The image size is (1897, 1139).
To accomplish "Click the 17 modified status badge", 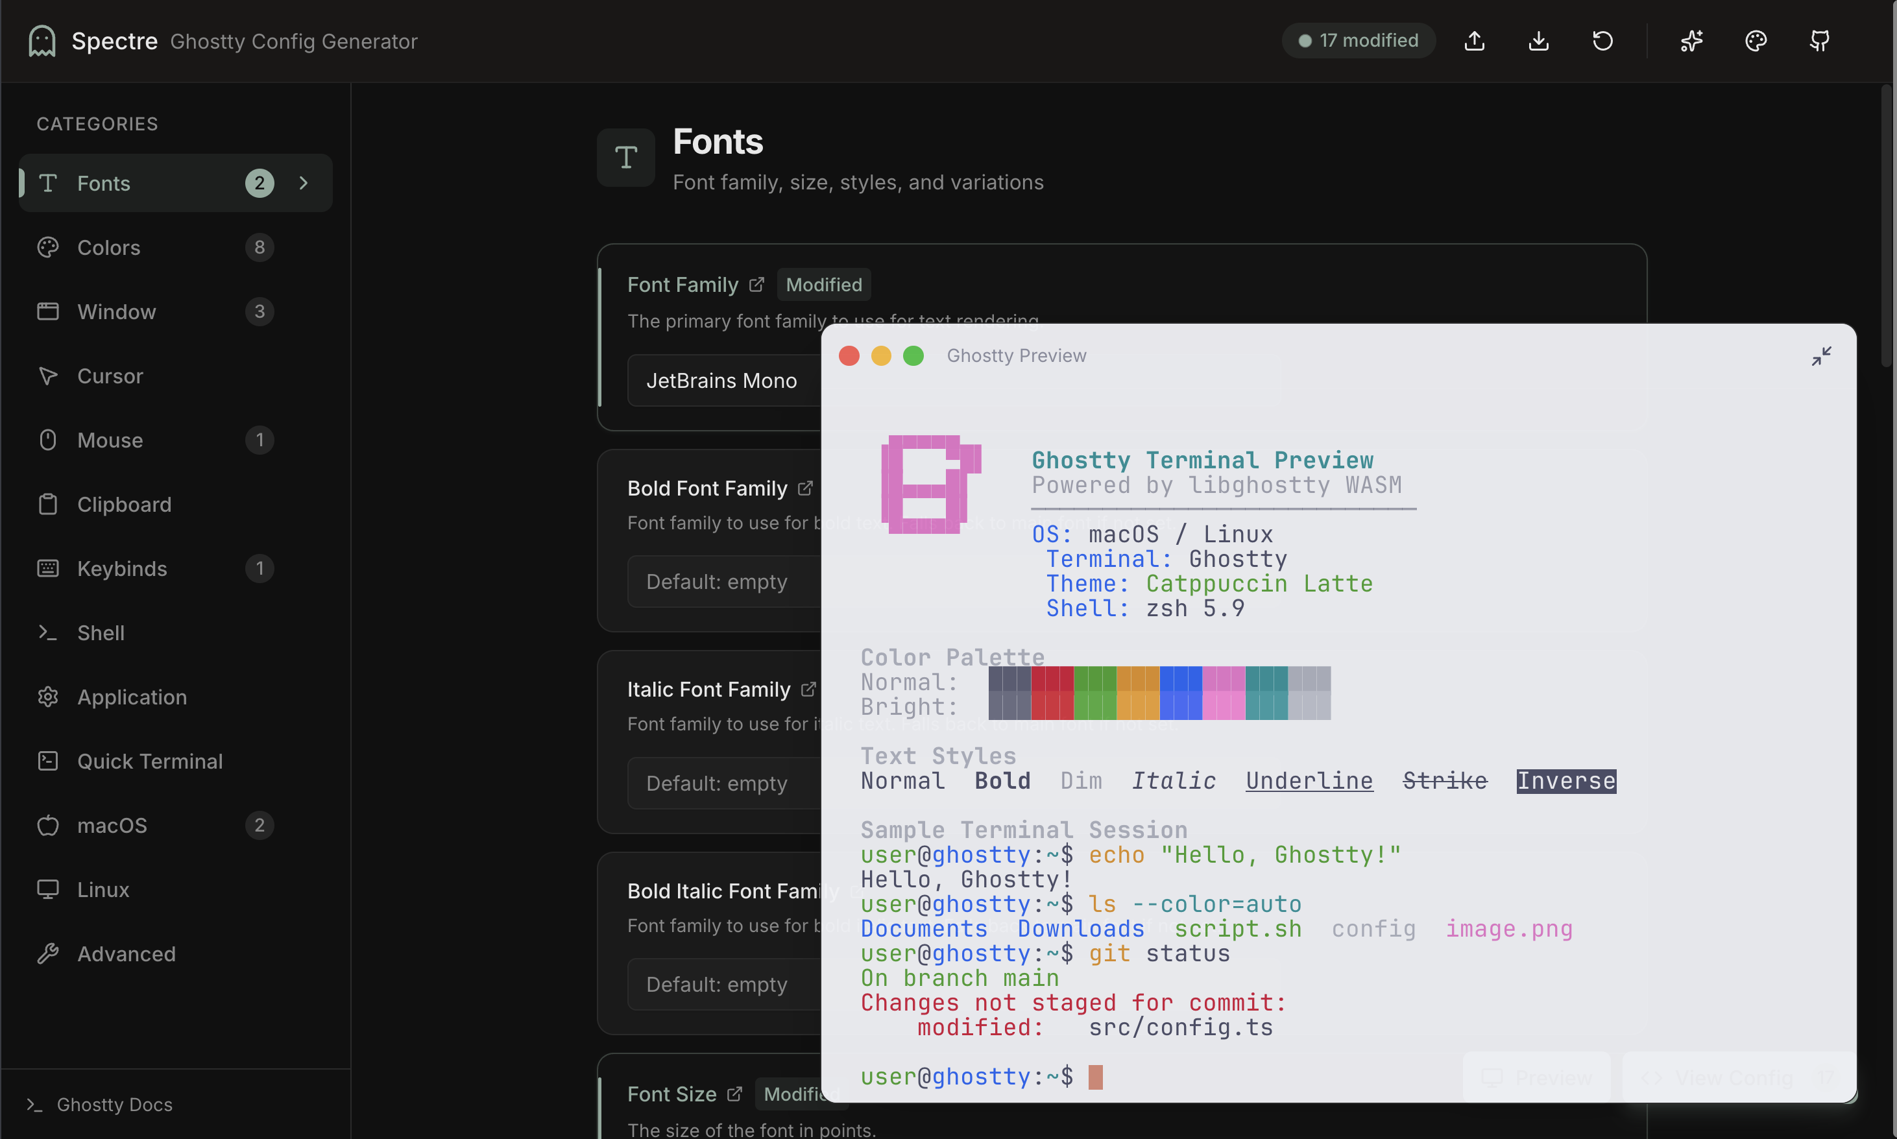I will click(1358, 41).
